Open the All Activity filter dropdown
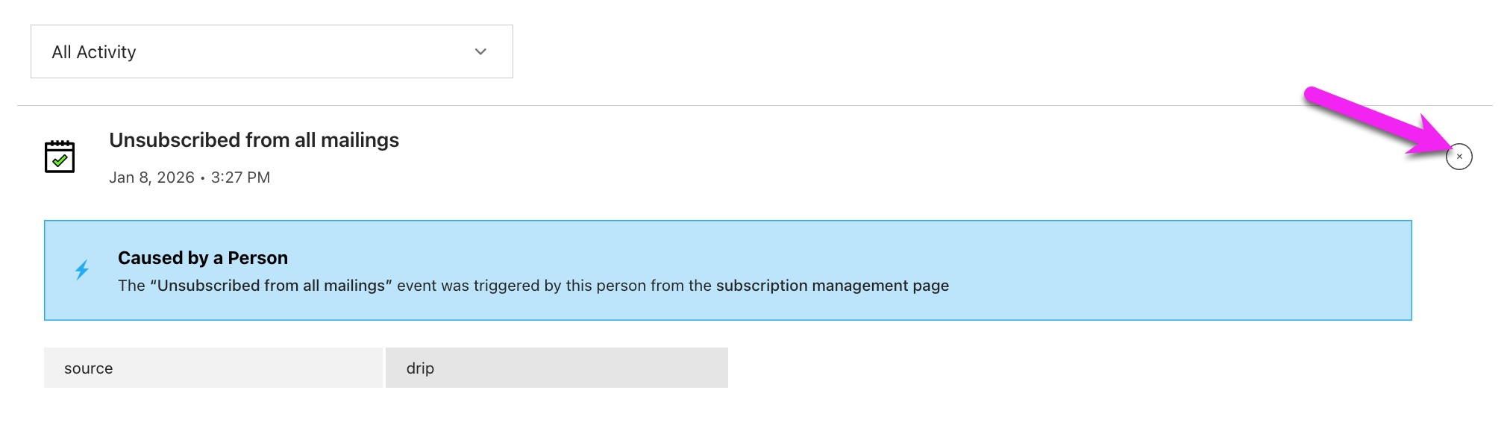1510x440 pixels. (x=271, y=51)
